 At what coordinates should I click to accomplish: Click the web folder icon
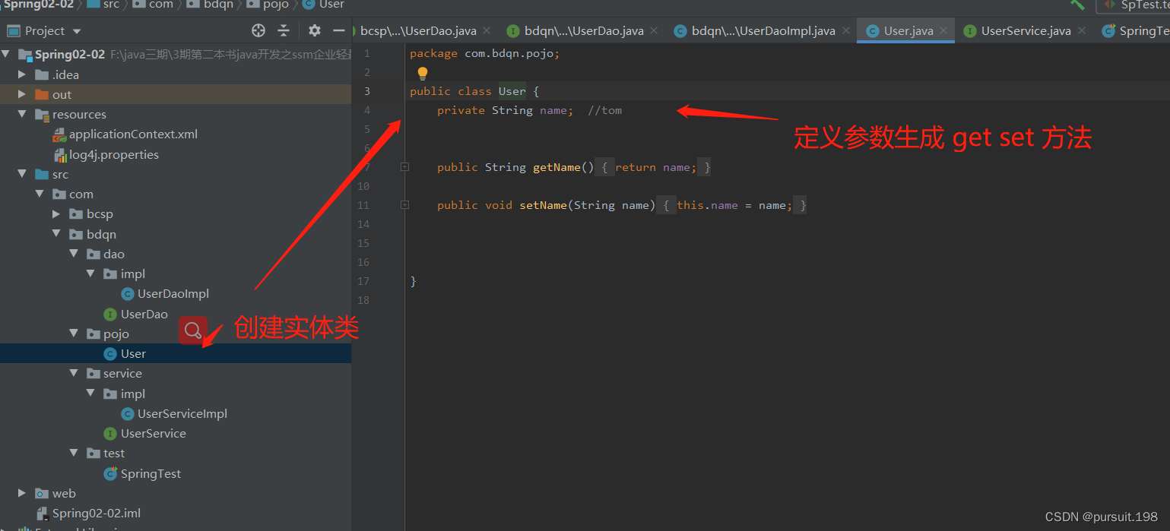coord(42,493)
